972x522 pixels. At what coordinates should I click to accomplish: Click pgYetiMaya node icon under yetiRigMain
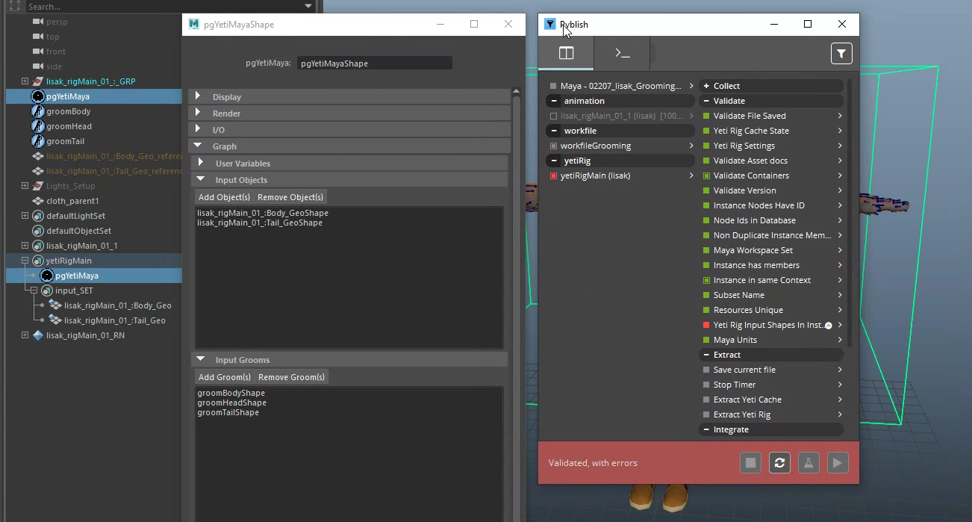[47, 276]
